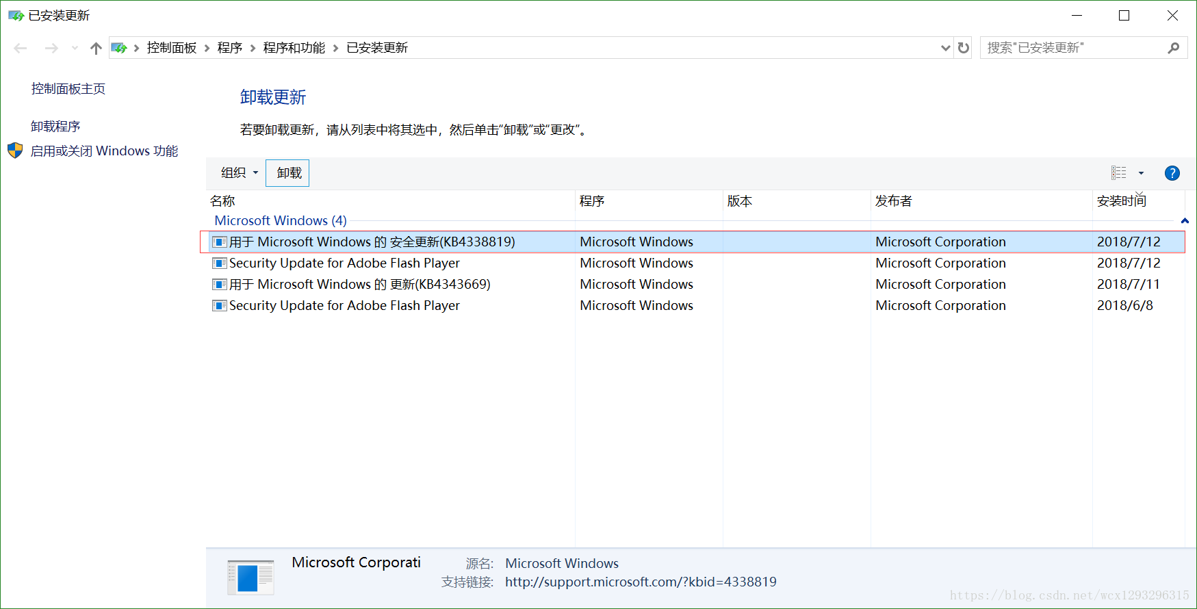Maximize the 已安装更新 window
Image resolution: width=1197 pixels, height=609 pixels.
[1124, 15]
